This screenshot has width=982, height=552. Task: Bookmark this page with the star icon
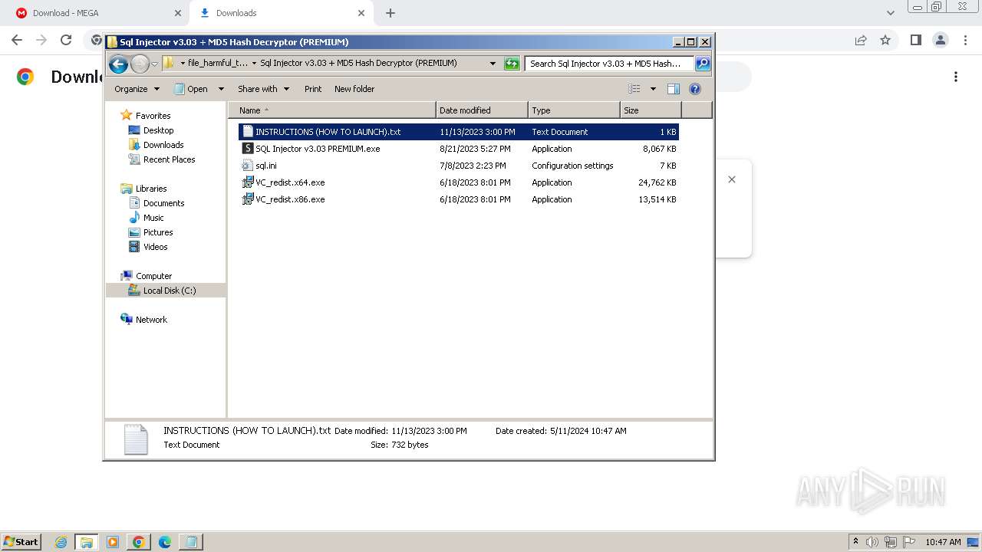pos(885,40)
